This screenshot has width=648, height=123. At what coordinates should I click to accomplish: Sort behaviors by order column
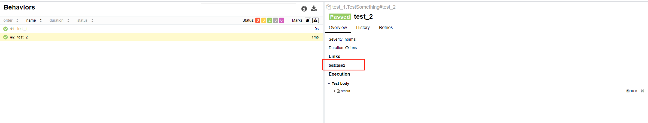point(11,20)
